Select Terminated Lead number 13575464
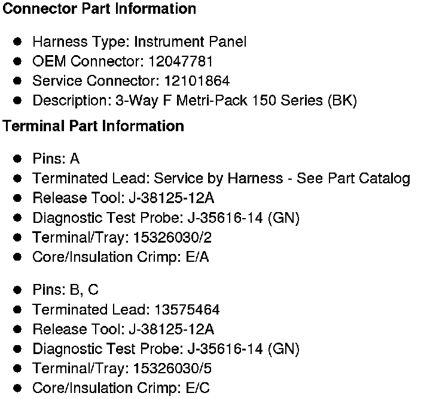The height and width of the screenshot is (399, 421). [x=187, y=310]
